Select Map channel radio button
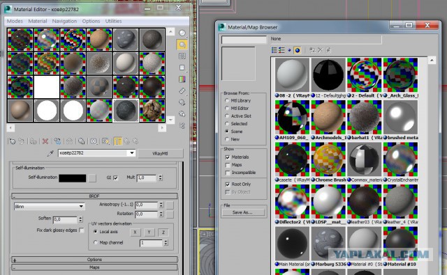Image resolution: width=447 pixels, height=275 pixels. click(x=96, y=242)
